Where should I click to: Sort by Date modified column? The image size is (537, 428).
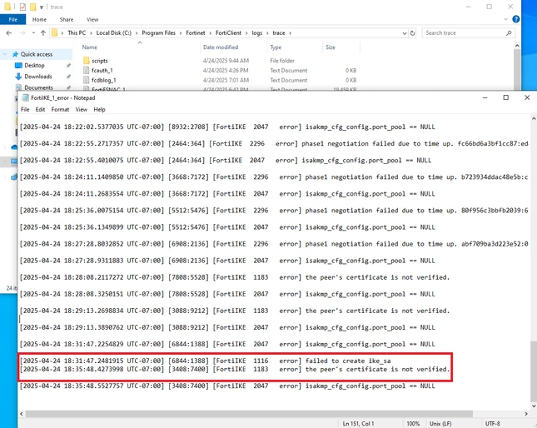click(221, 47)
